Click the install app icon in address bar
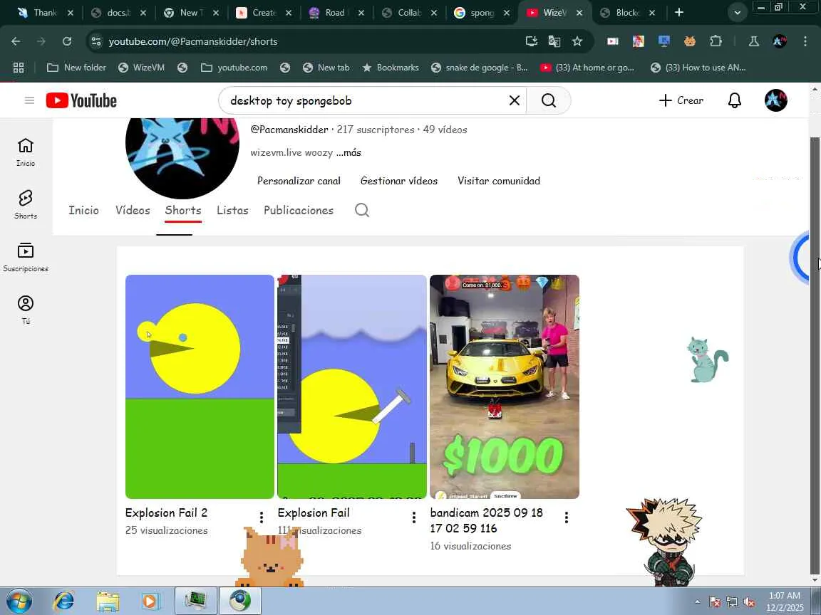821x615 pixels. point(531,41)
